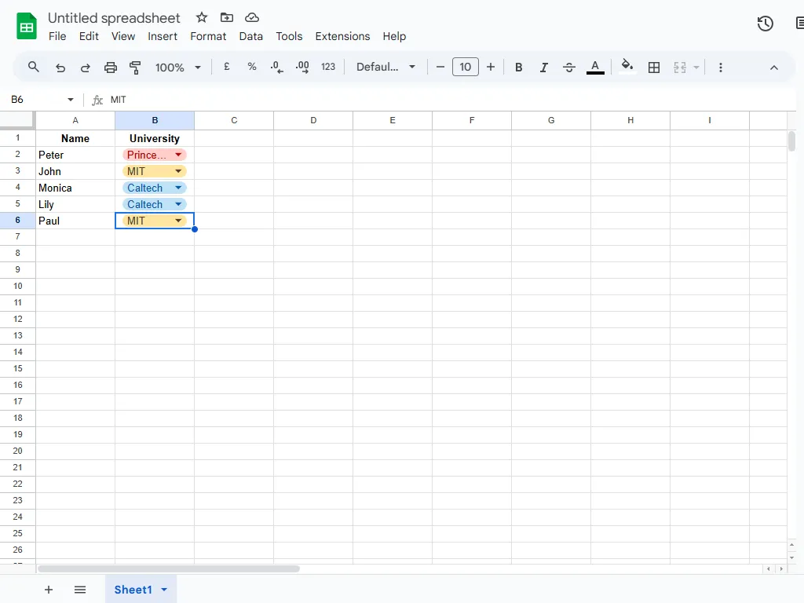Select the University header cell
This screenshot has height=603, width=804.
[155, 138]
